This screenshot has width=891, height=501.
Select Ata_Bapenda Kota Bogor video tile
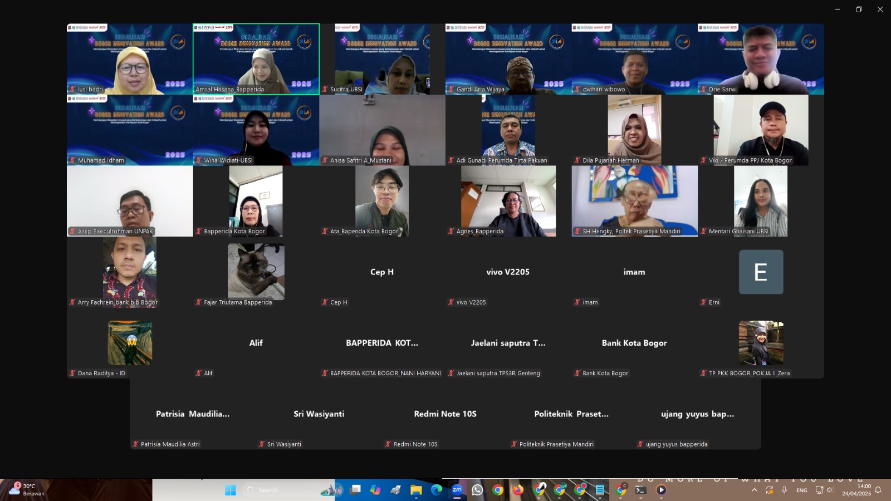(x=382, y=201)
